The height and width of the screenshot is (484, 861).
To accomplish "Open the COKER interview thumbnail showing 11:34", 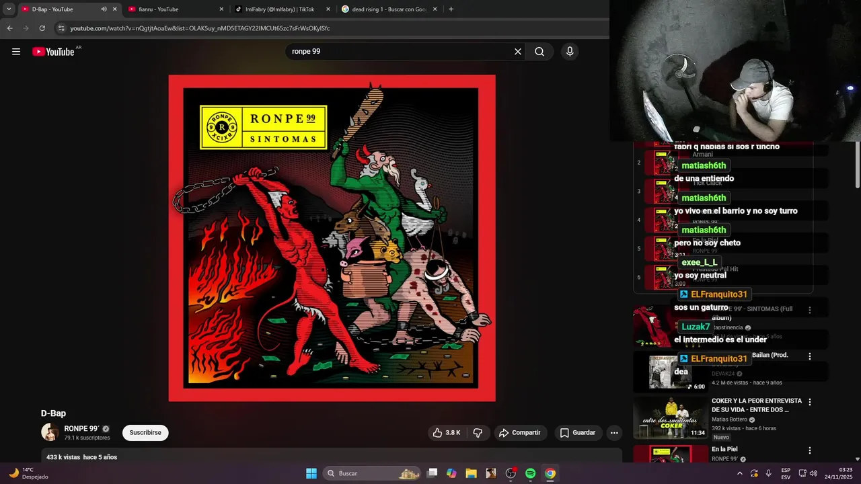I will tap(670, 417).
